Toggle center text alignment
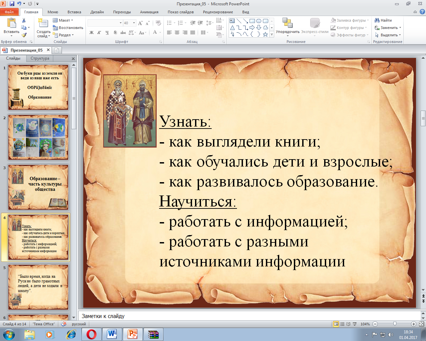426x341 pixels. click(x=177, y=33)
